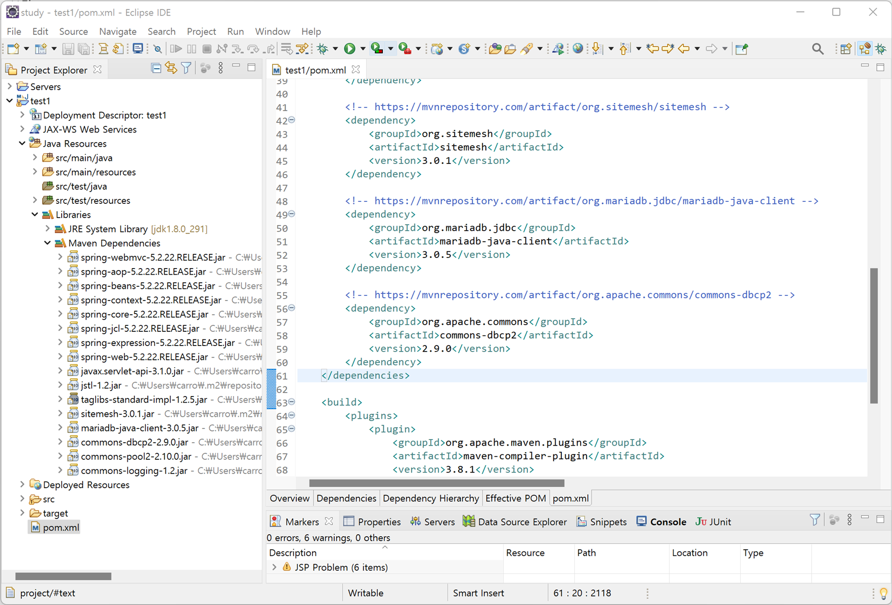Expand the Servers tree node

10,87
